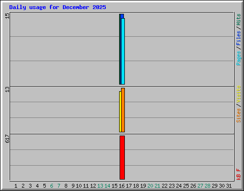This screenshot has height=191, width=244.
Task: Click the "Pages" legend label
Action: (239, 58)
